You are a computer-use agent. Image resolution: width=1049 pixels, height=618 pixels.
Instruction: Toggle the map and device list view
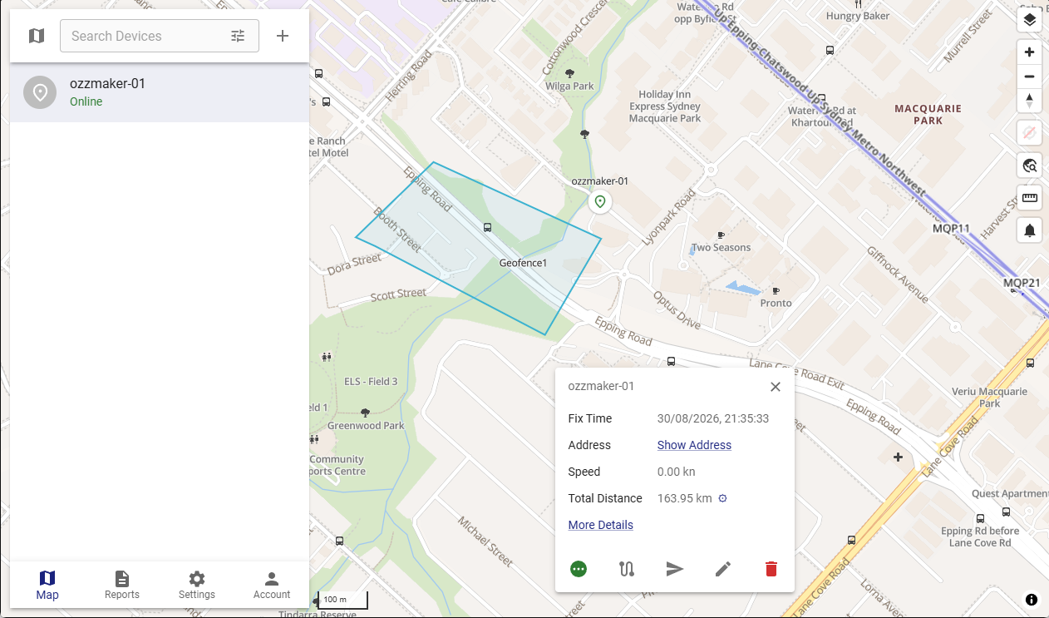coord(36,36)
